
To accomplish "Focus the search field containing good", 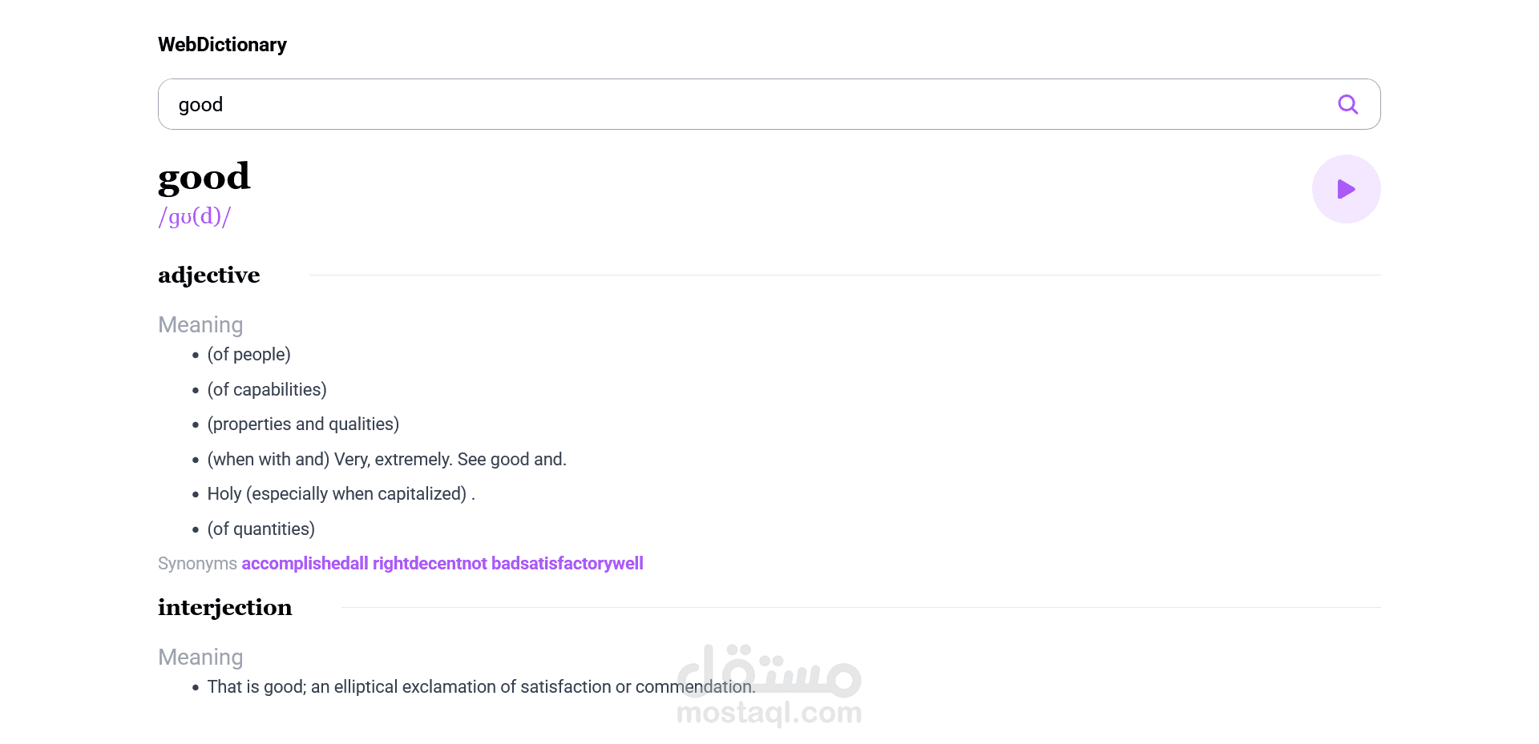I will tap(769, 104).
